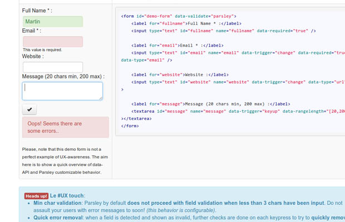
Task: Click the 'Full Name * :' label
Action: coord(37,11)
